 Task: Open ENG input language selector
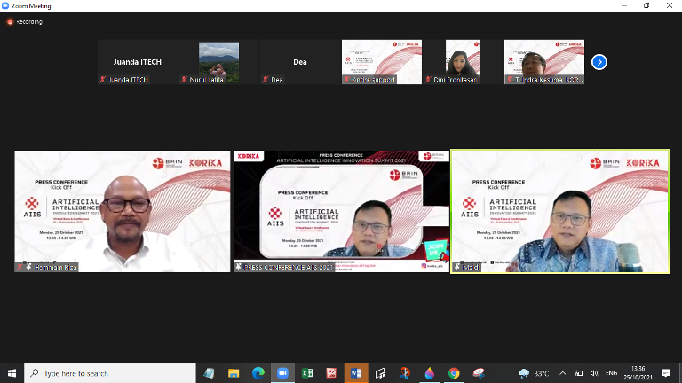point(612,373)
